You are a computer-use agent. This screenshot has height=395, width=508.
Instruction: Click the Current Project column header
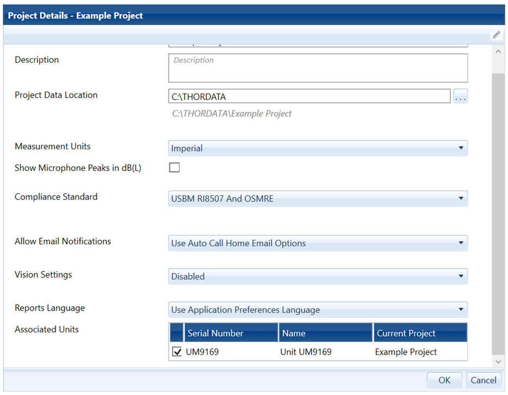pyautogui.click(x=419, y=333)
